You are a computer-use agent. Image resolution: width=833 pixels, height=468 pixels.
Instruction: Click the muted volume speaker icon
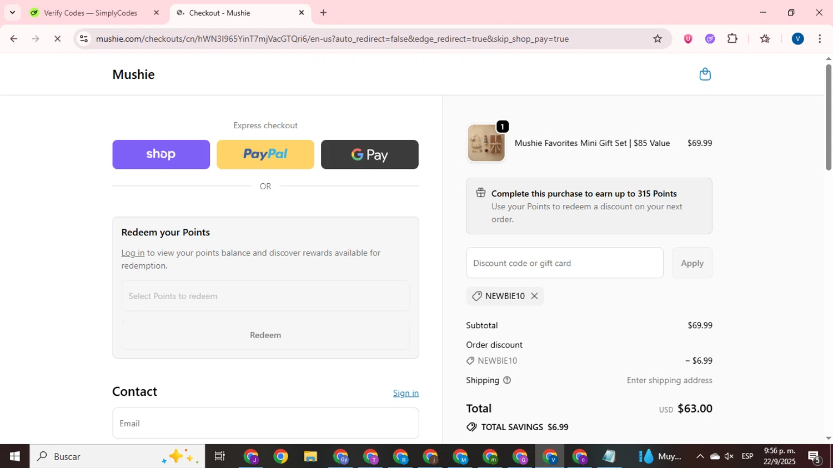click(729, 456)
